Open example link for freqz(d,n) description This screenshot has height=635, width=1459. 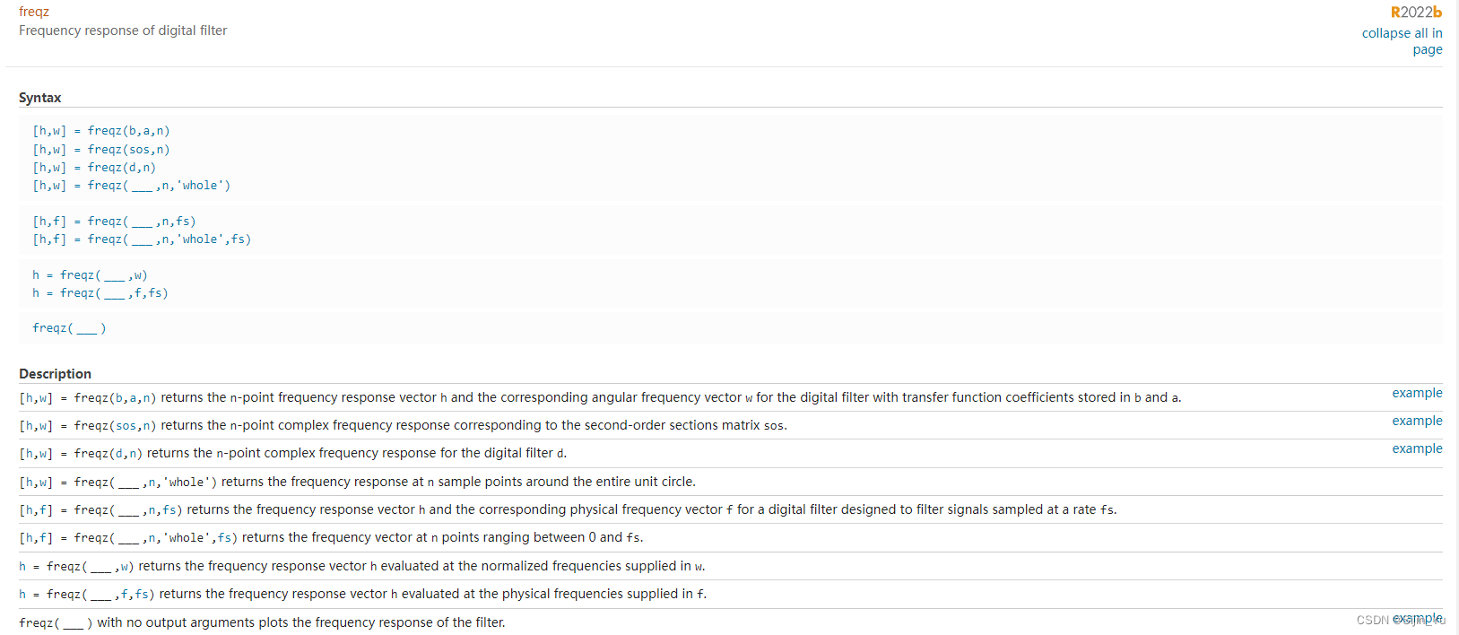pos(1417,448)
